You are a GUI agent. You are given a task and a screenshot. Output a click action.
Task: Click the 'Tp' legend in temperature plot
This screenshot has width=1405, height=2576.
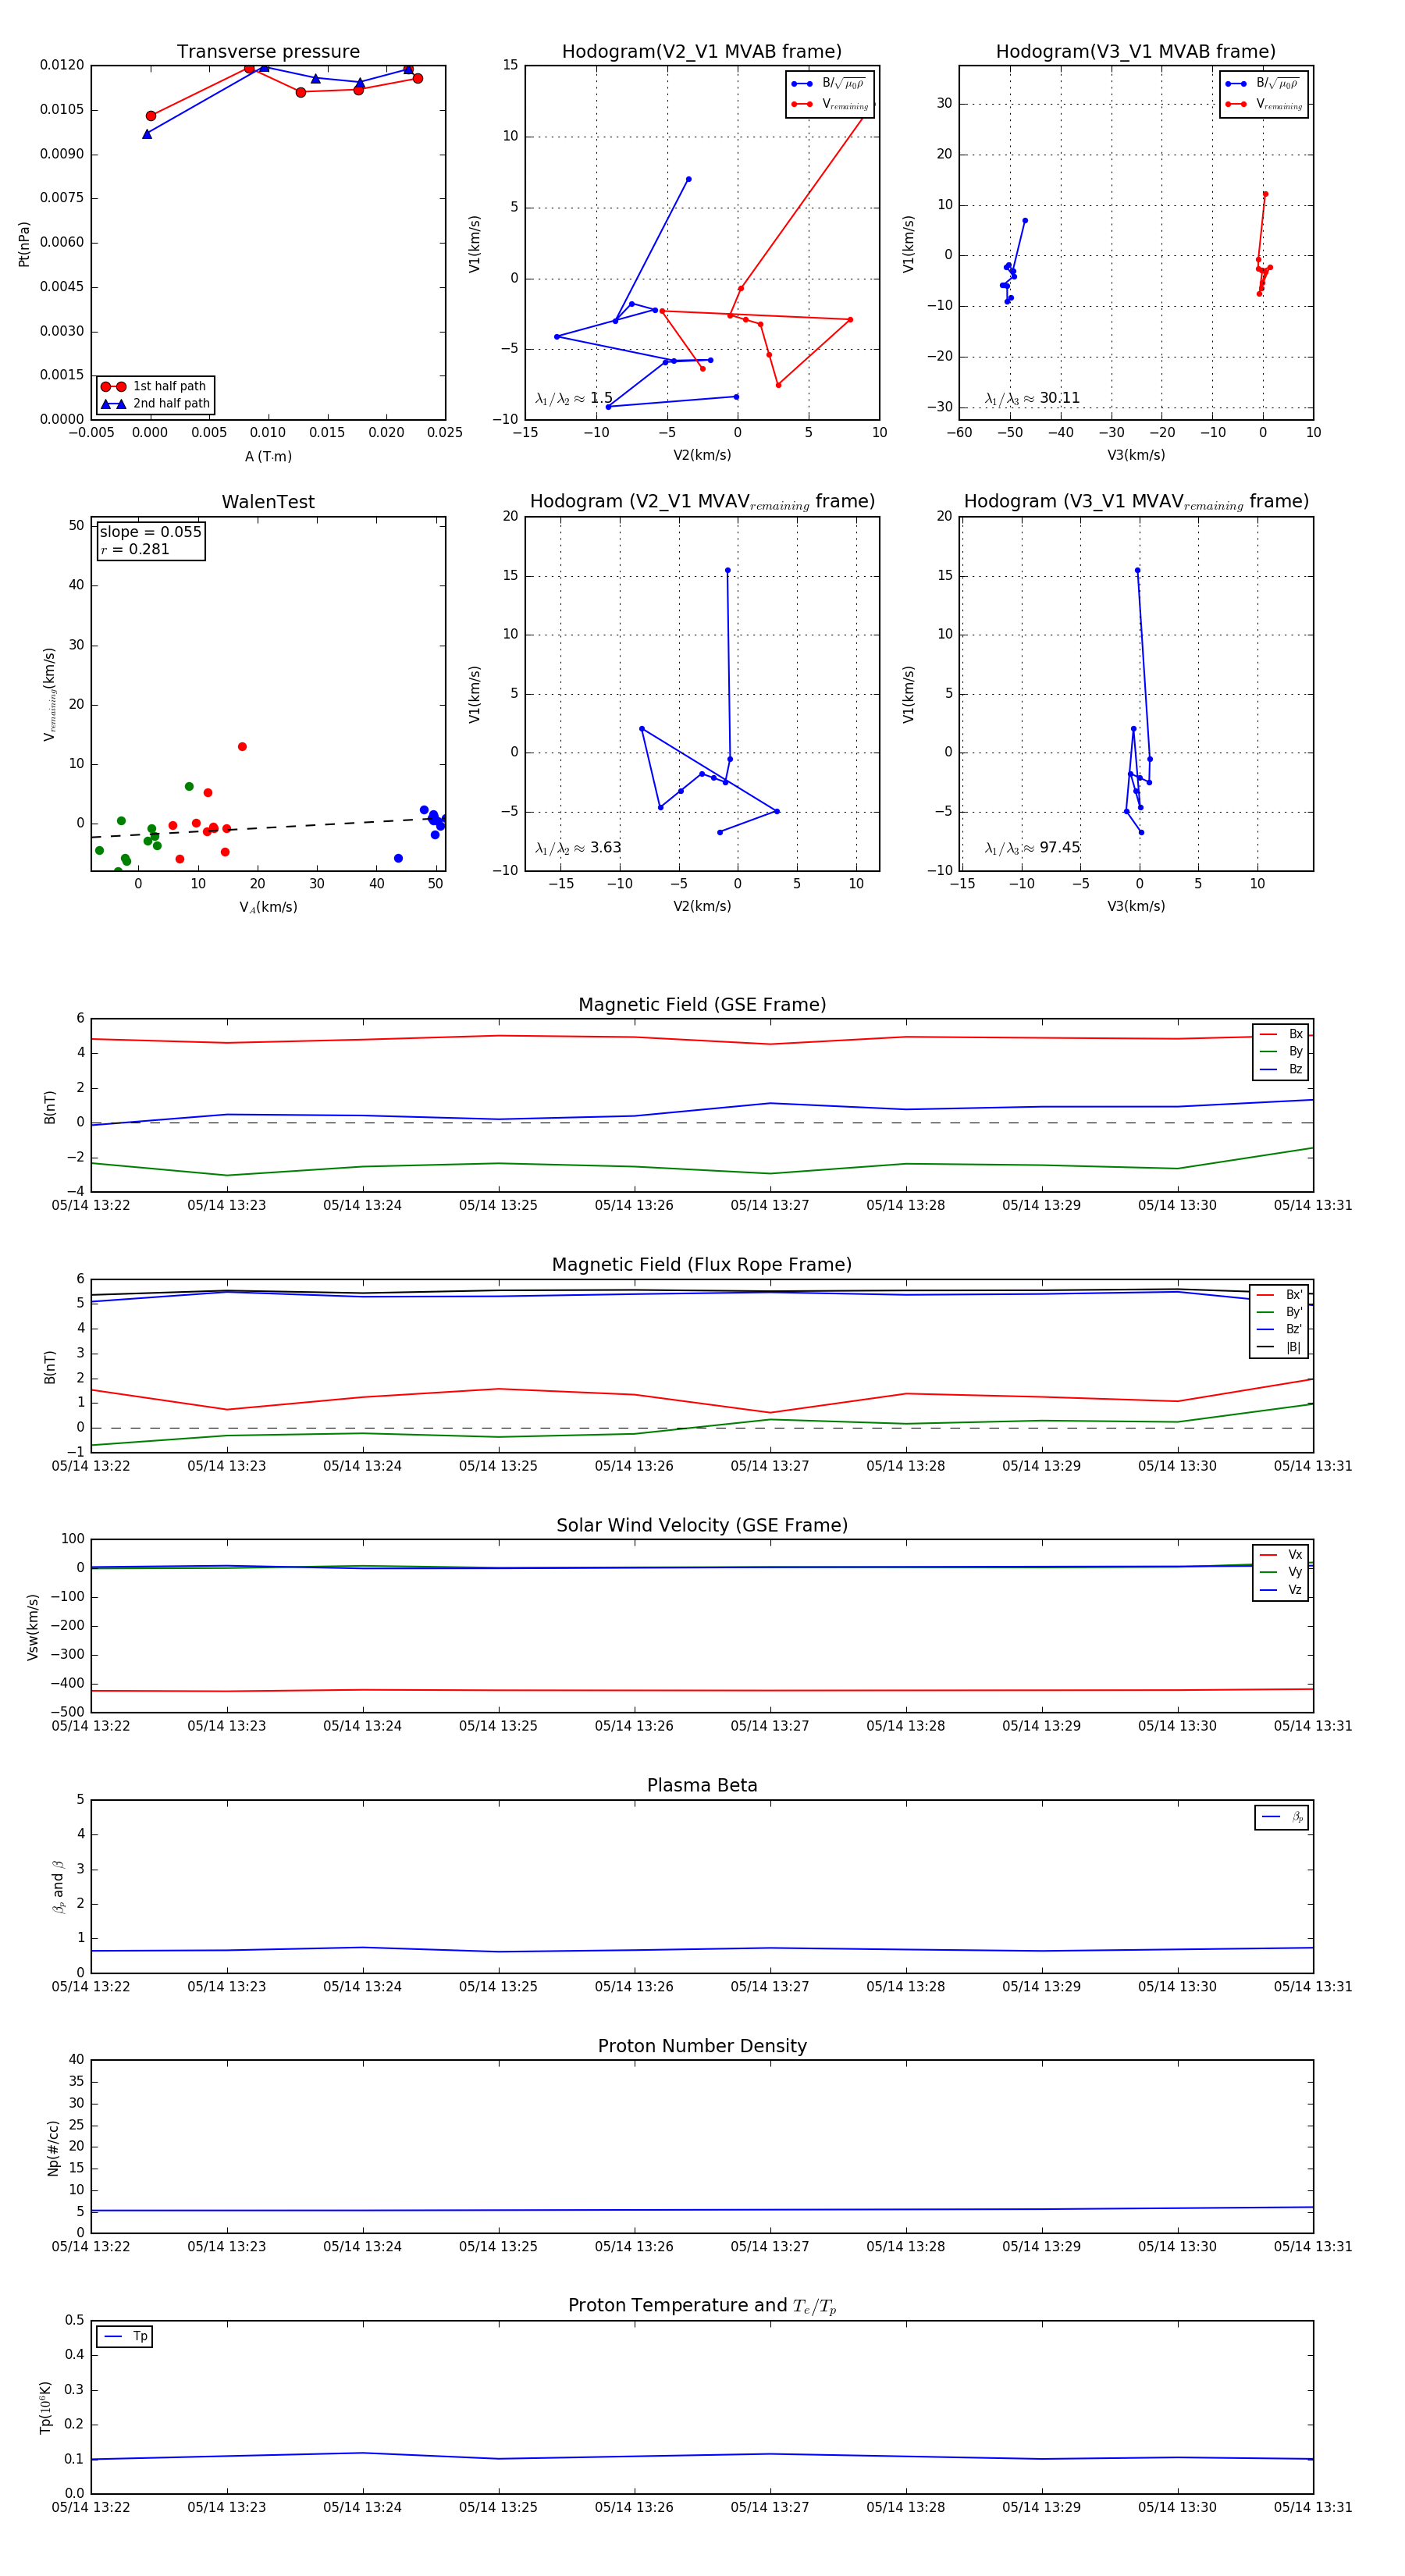[x=125, y=2337]
